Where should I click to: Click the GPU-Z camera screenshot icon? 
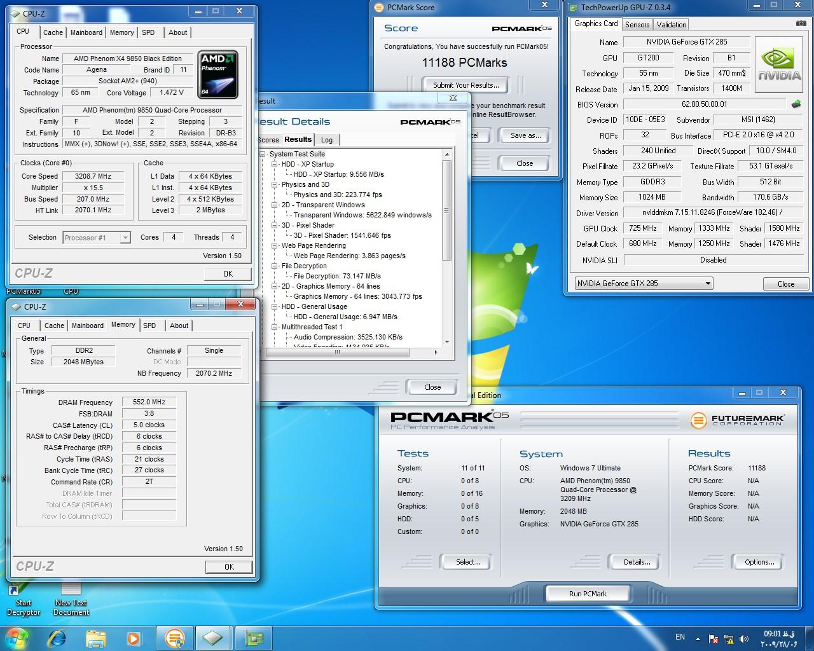801,24
